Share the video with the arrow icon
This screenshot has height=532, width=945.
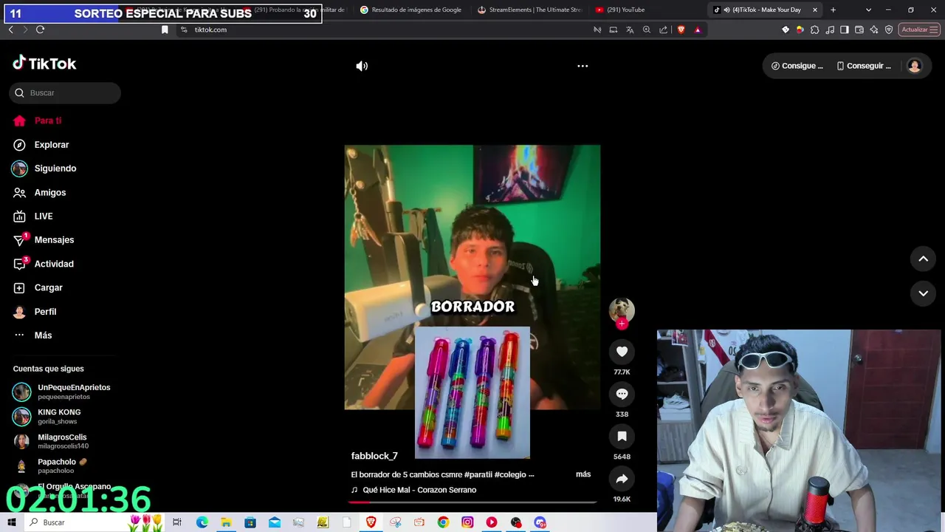click(622, 479)
